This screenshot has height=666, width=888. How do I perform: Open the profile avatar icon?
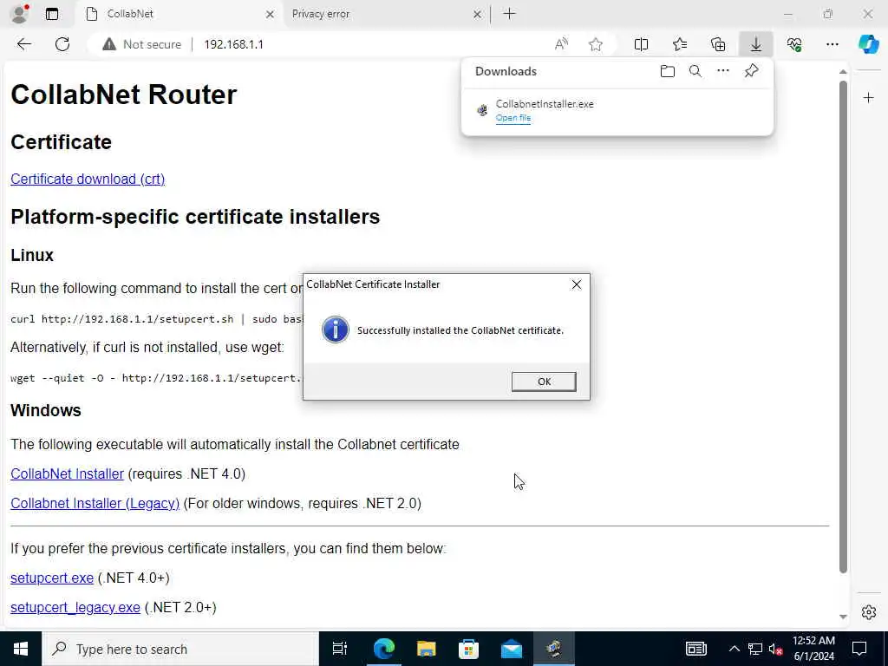pyautogui.click(x=20, y=14)
